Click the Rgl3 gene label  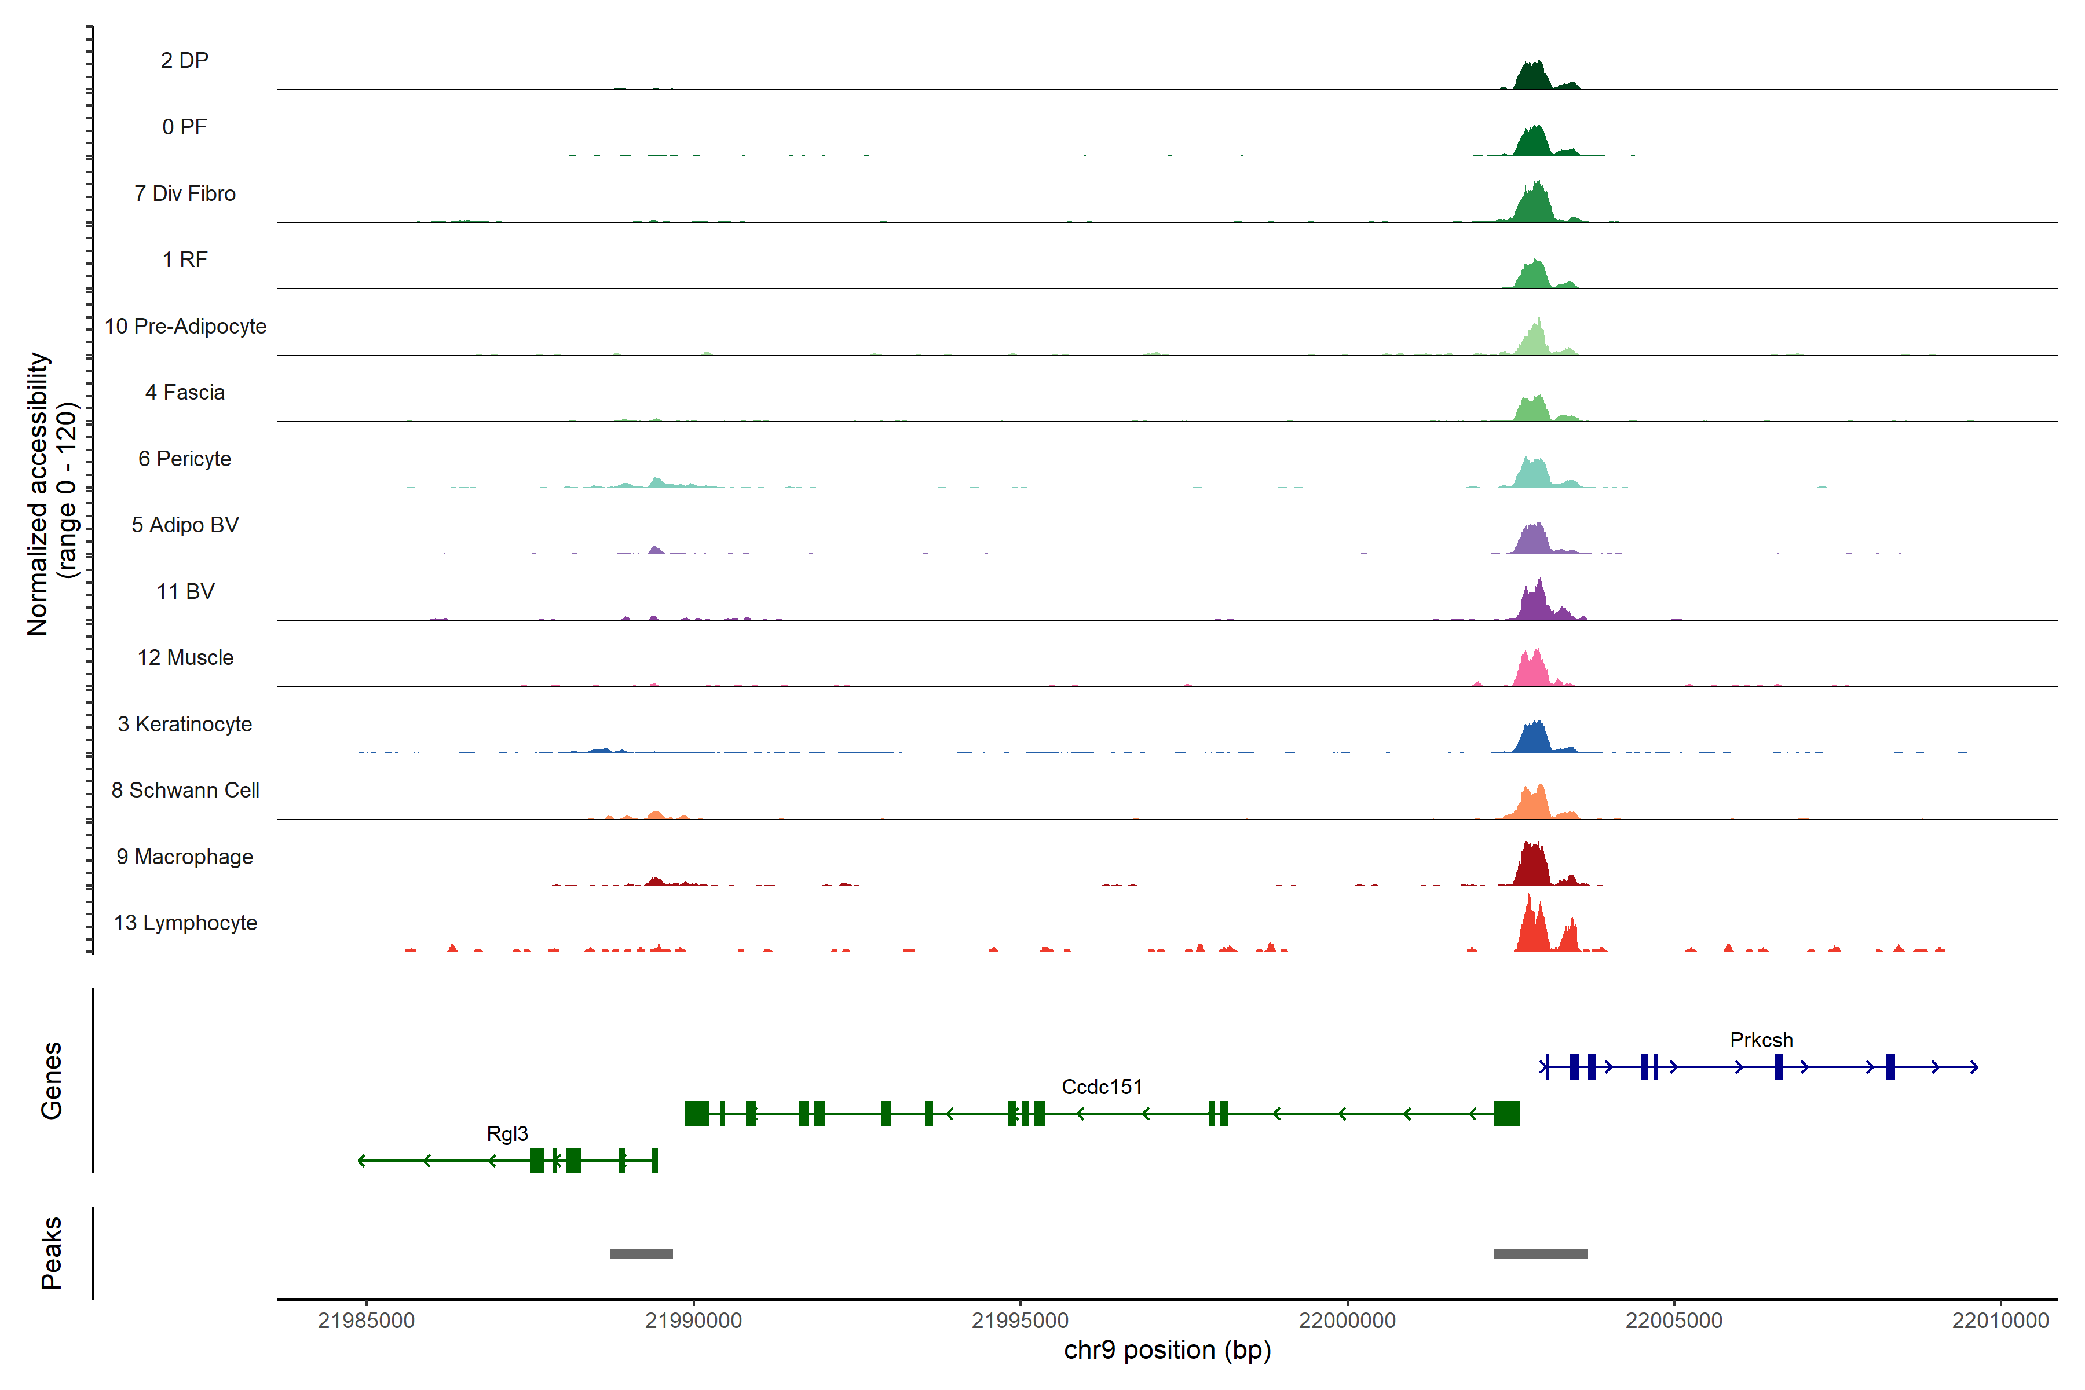(x=507, y=1134)
